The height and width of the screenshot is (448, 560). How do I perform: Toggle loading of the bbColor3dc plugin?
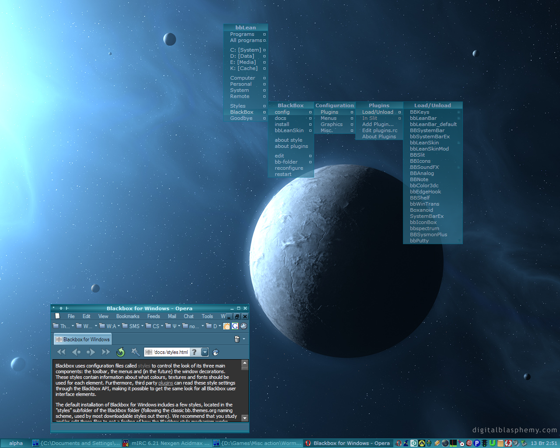[433, 185]
